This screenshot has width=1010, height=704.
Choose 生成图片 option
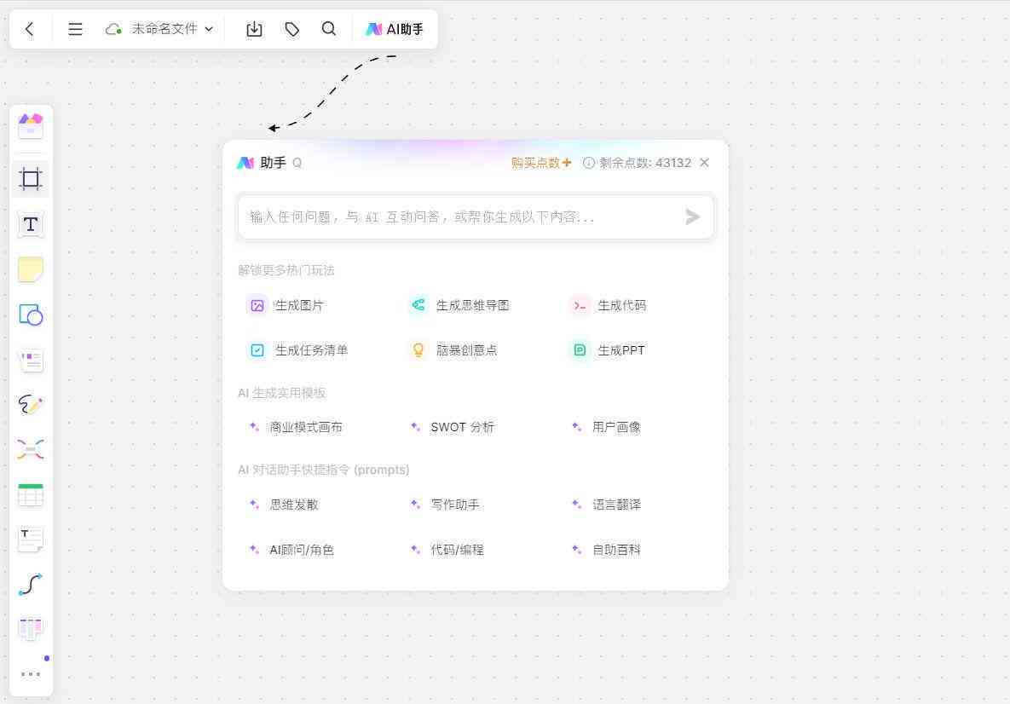point(286,305)
